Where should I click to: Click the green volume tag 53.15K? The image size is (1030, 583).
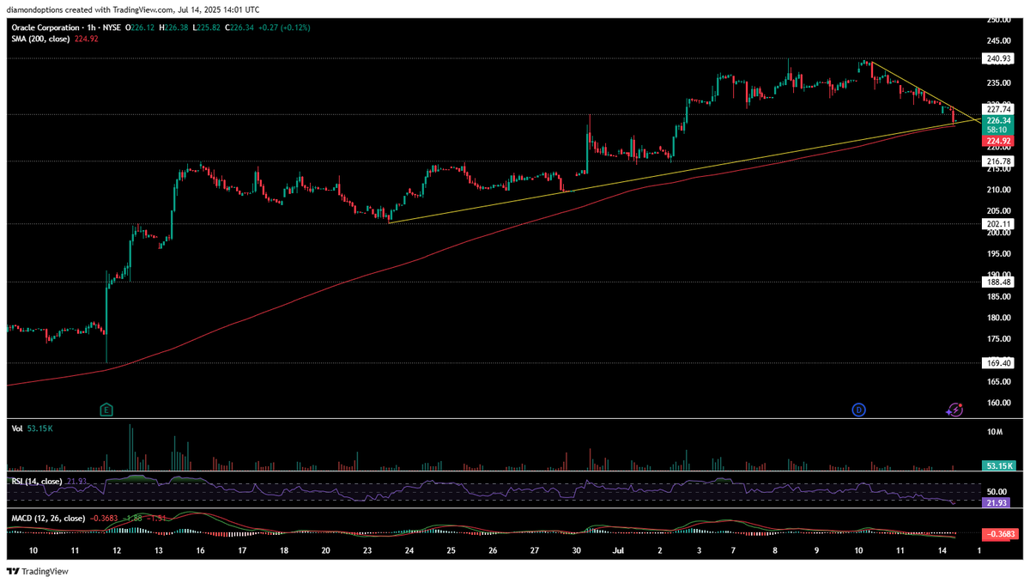pyautogui.click(x=998, y=465)
